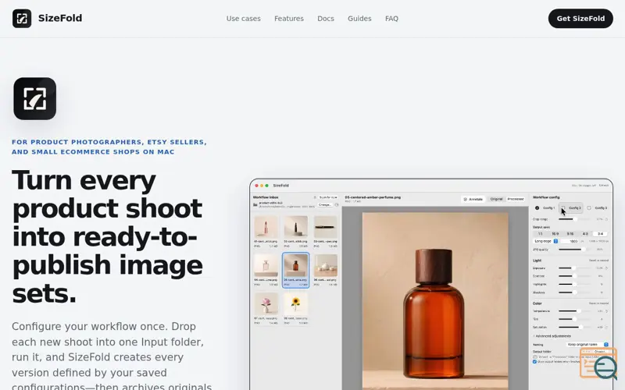Select the Config 1 radio option
This screenshot has height=390, width=625.
coord(537,207)
